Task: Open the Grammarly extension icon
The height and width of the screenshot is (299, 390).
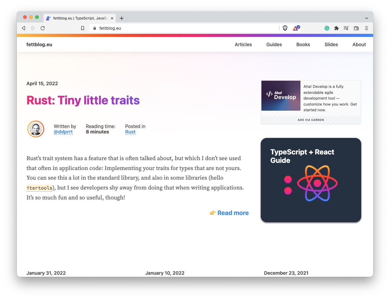Action: point(327,28)
